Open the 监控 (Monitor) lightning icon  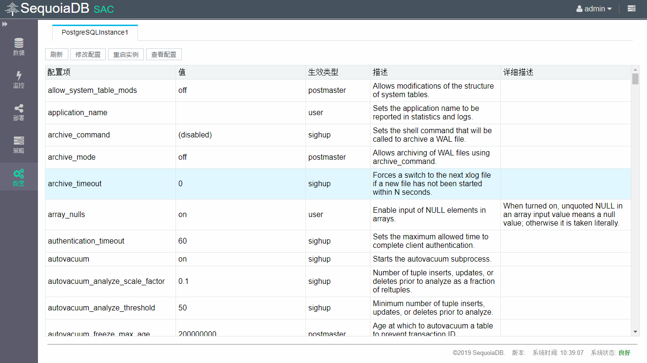pyautogui.click(x=18, y=79)
